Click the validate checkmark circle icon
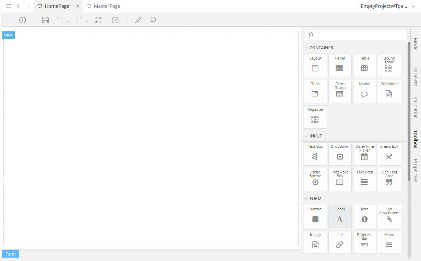The image size is (421, 261). click(x=115, y=20)
